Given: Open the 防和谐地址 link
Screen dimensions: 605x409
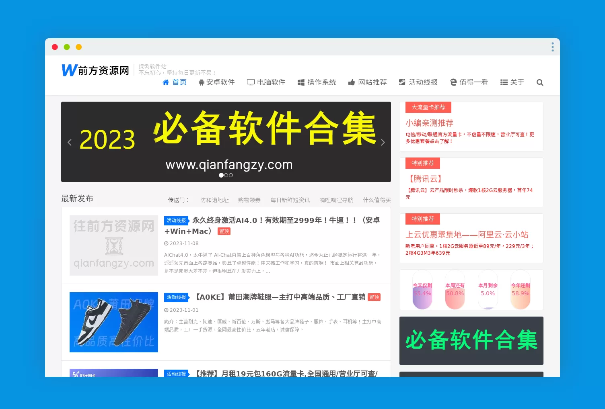Looking at the screenshot, I should 214,200.
